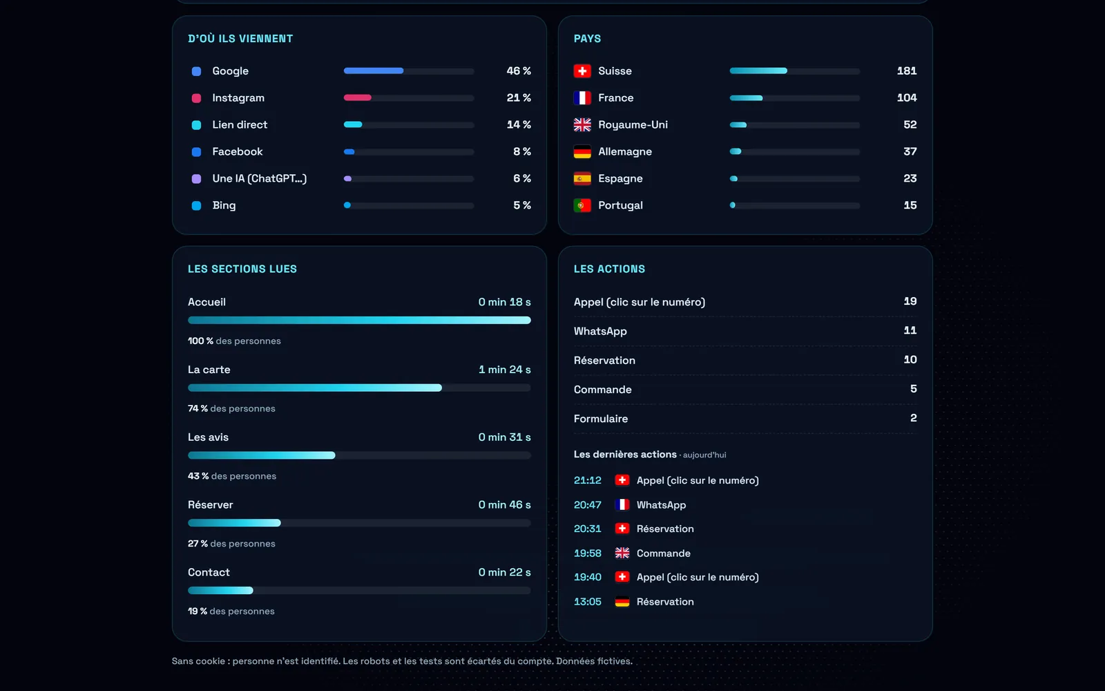This screenshot has width=1105, height=691.
Task: Click the Spanish flag next to Espagne
Action: [582, 179]
